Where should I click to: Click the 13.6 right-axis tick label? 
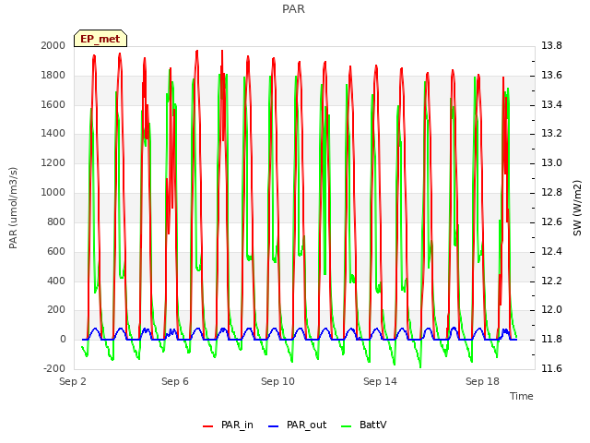(551, 75)
